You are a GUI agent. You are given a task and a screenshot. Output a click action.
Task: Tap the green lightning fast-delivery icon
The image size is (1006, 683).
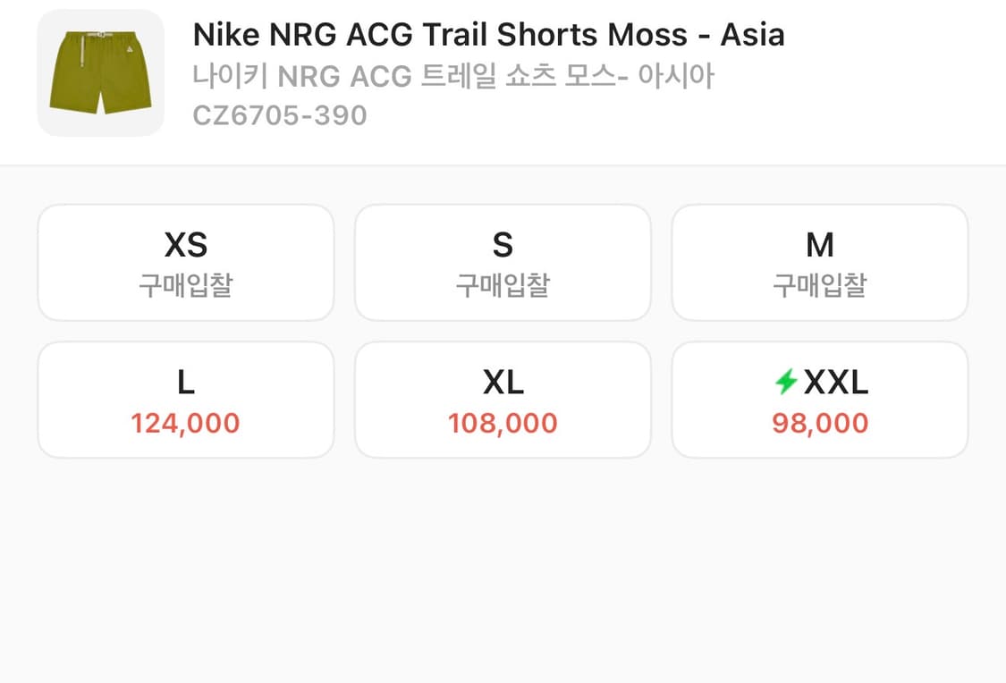coord(786,384)
